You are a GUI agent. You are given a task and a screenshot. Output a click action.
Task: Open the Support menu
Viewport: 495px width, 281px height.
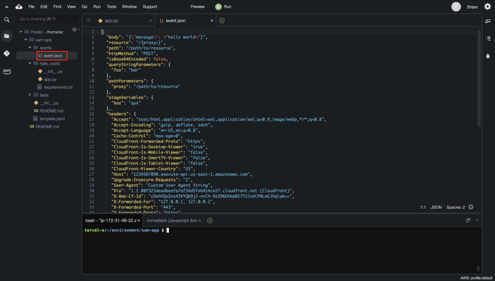150,7
